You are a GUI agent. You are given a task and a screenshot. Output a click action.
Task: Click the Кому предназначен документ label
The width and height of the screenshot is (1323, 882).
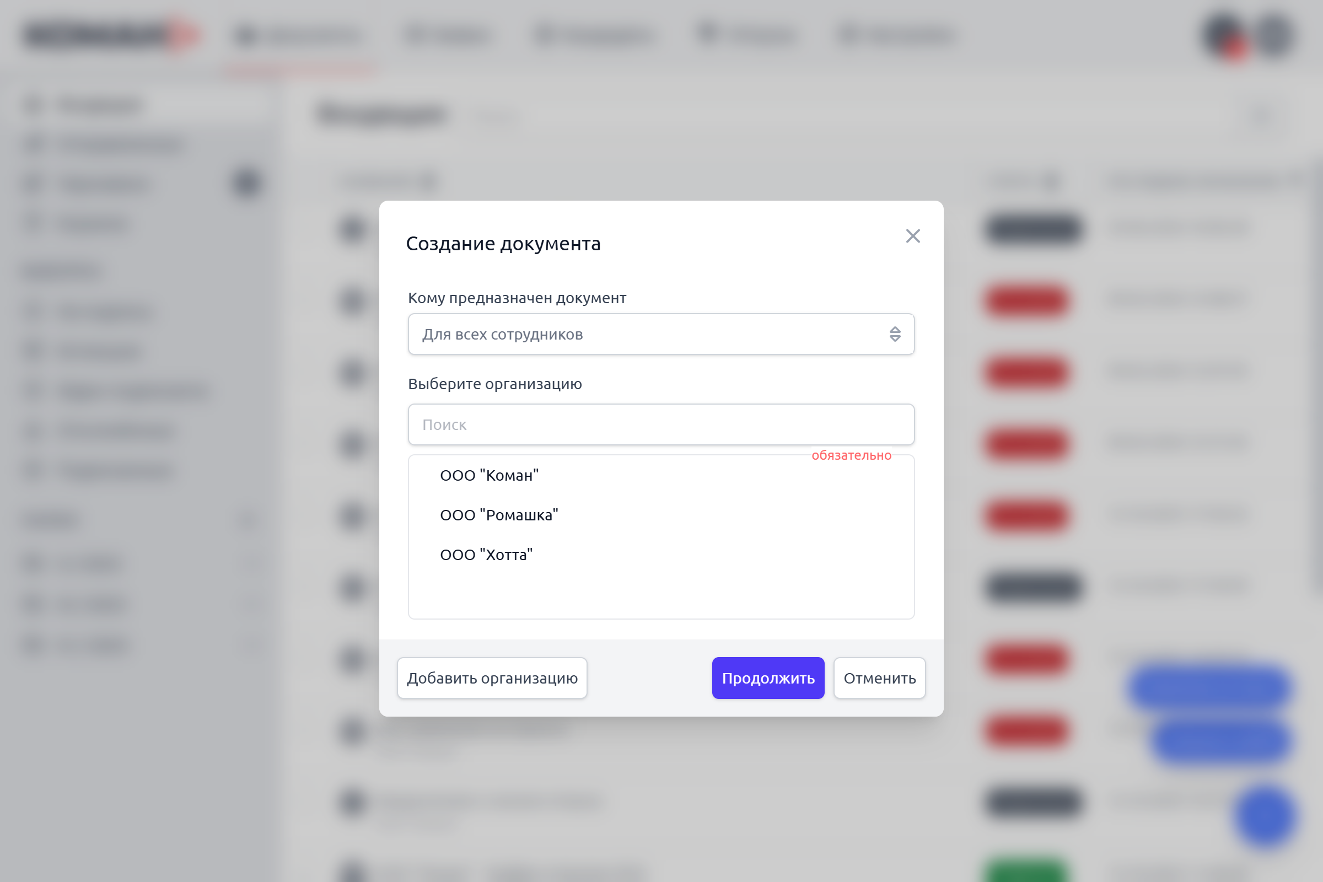tap(517, 298)
